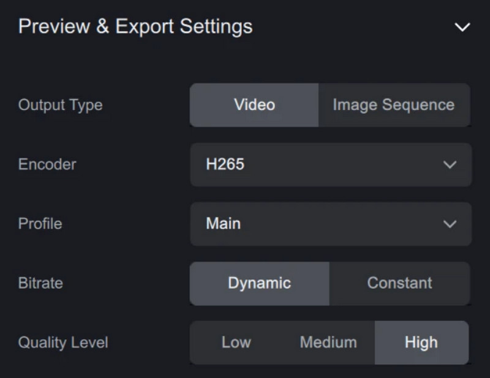Click the Main value text in Profile
490x378 pixels.
pyautogui.click(x=223, y=224)
